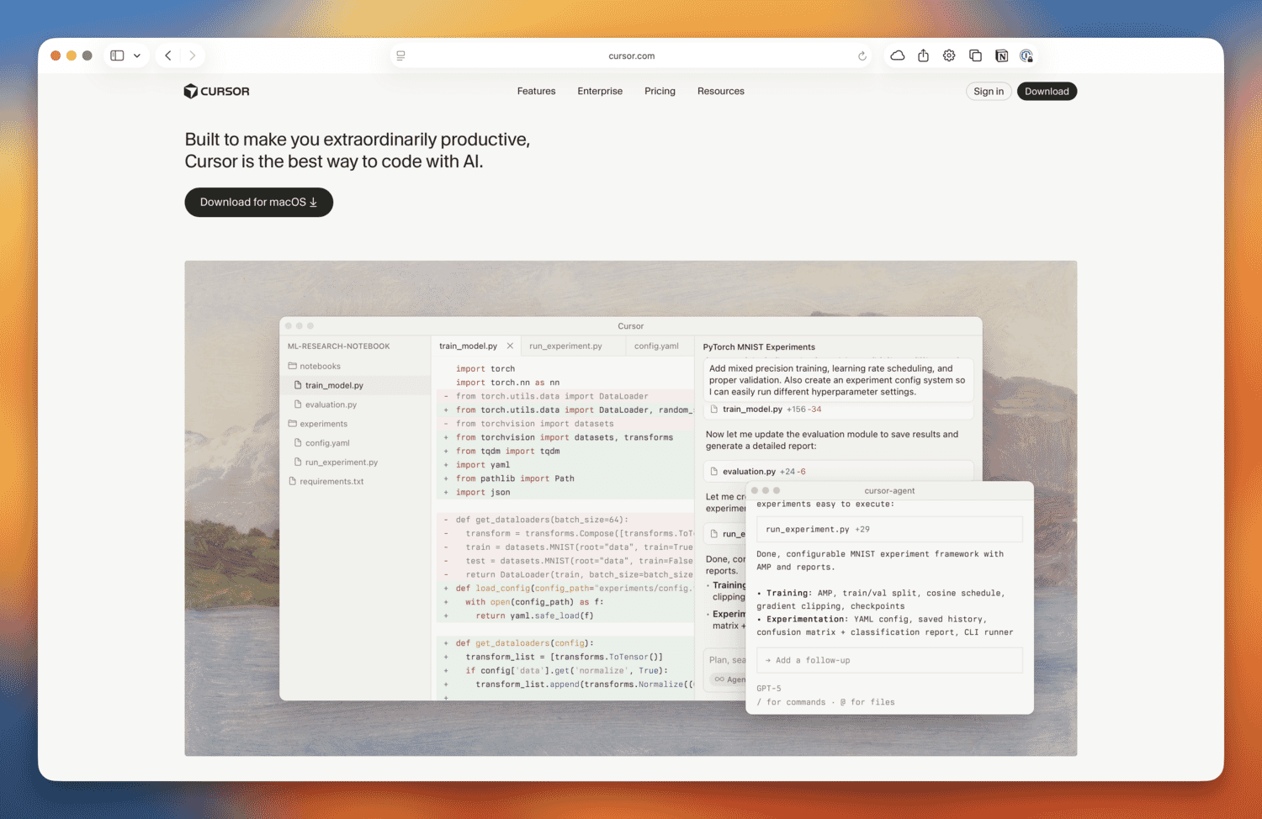This screenshot has height=819, width=1262.
Task: Switch to the run_experiment.py tab
Action: click(565, 346)
